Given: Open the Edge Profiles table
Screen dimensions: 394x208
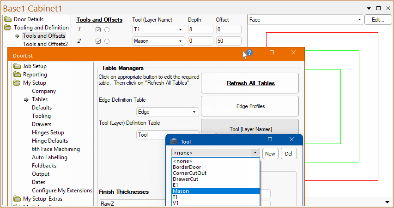Looking at the screenshot, I should [x=250, y=106].
